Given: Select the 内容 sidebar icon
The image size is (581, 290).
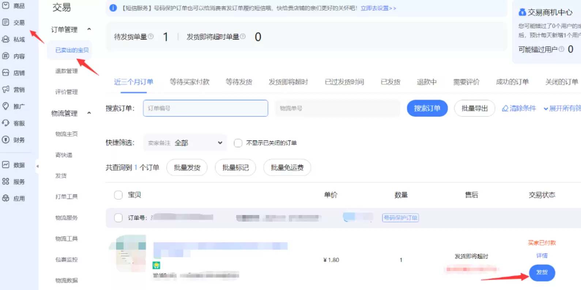Looking at the screenshot, I should [6, 56].
